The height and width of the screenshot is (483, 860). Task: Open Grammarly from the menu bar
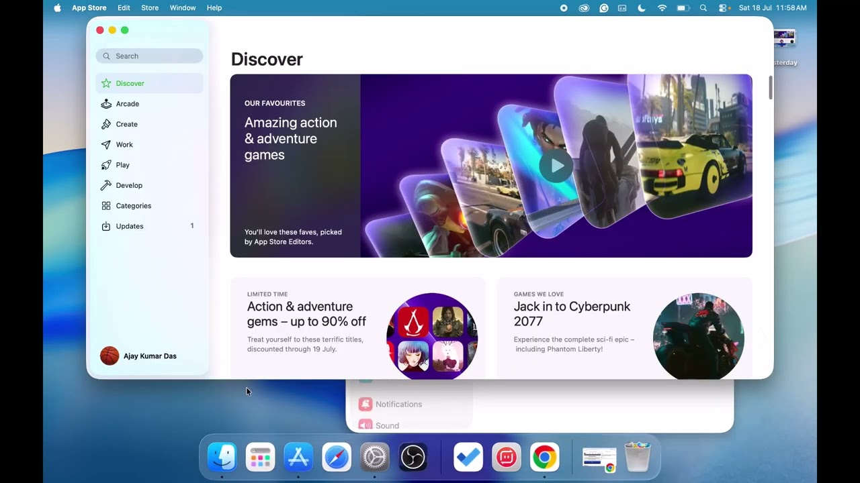(604, 8)
